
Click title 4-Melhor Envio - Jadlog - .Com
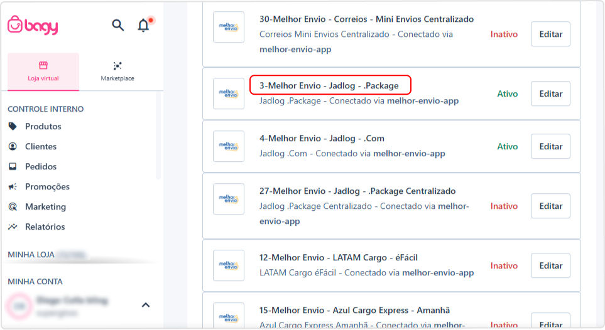coord(322,139)
